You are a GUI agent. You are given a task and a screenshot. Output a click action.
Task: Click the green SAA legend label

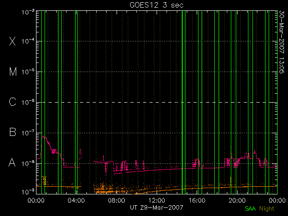tap(250, 208)
